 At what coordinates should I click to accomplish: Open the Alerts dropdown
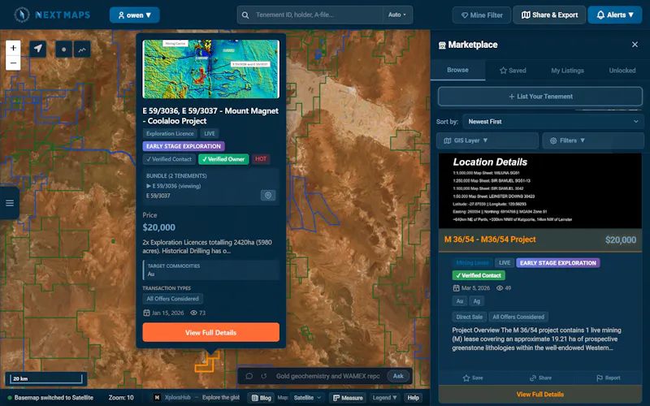(x=615, y=15)
